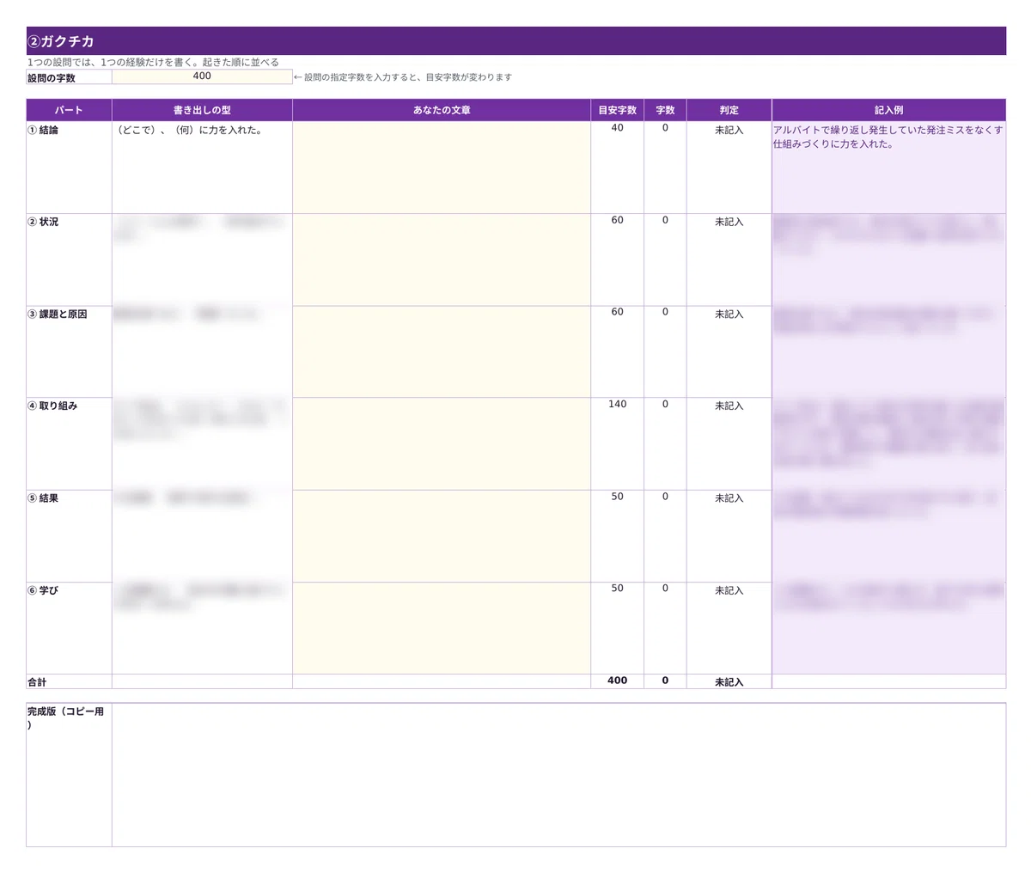Click the template text (どこで)、(何)に力を入れた。

[188, 131]
